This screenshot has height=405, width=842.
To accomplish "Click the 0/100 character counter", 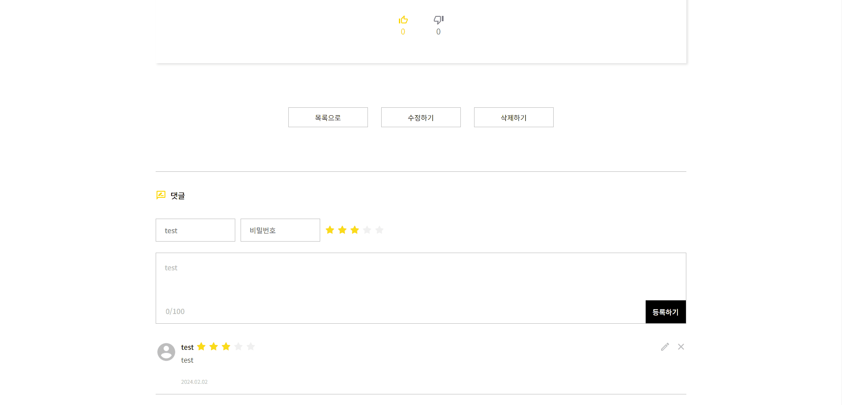I will click(x=175, y=311).
